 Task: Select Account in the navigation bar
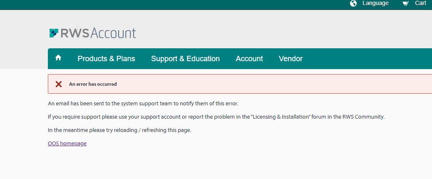point(249,59)
